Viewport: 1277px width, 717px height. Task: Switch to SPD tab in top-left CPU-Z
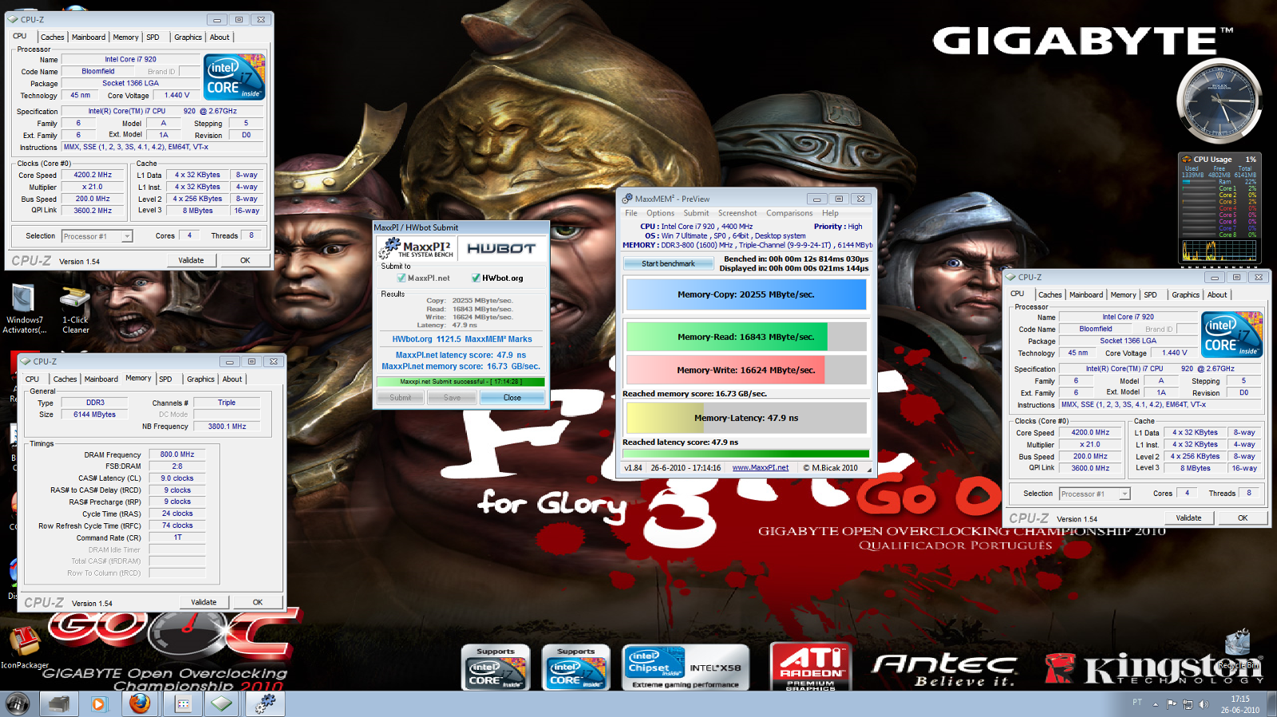[x=152, y=37]
